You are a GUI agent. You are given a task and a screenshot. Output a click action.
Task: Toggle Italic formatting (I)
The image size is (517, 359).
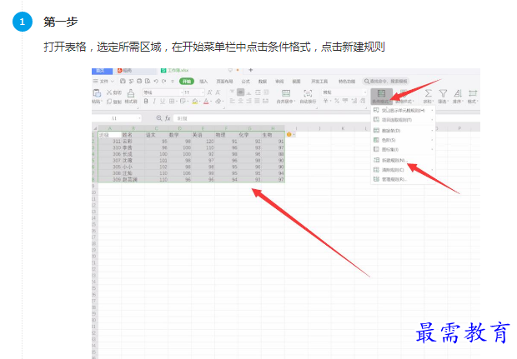(x=154, y=102)
